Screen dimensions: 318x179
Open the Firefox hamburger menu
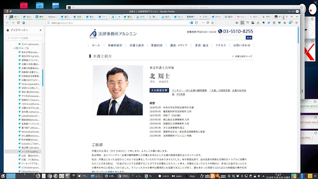(x=297, y=23)
